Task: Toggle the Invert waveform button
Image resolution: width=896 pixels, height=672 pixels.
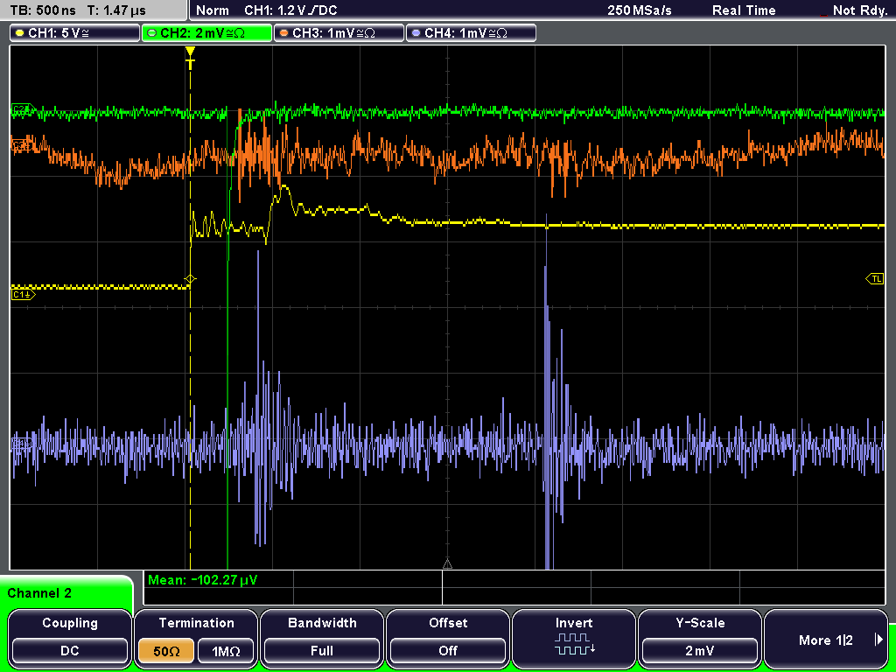Action: pyautogui.click(x=574, y=637)
